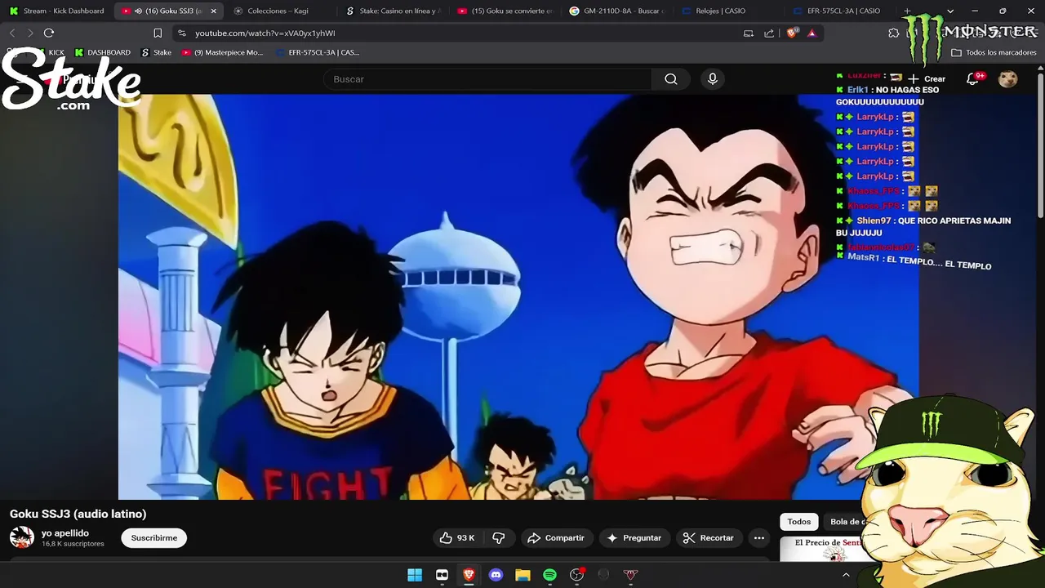Open YouTube notifications bell
Viewport: 1045px width, 588px height.
pos(973,79)
